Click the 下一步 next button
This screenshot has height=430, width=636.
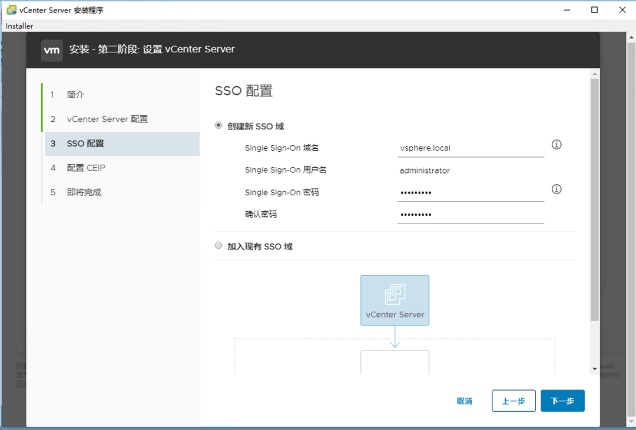[x=562, y=401]
